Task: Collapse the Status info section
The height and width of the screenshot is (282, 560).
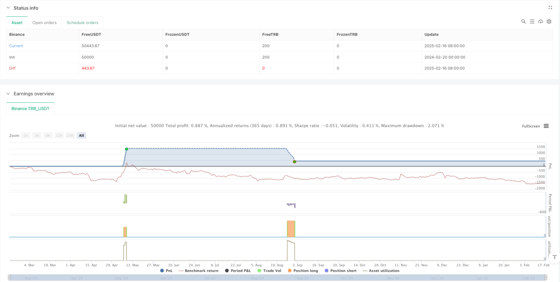Action: pos(8,8)
